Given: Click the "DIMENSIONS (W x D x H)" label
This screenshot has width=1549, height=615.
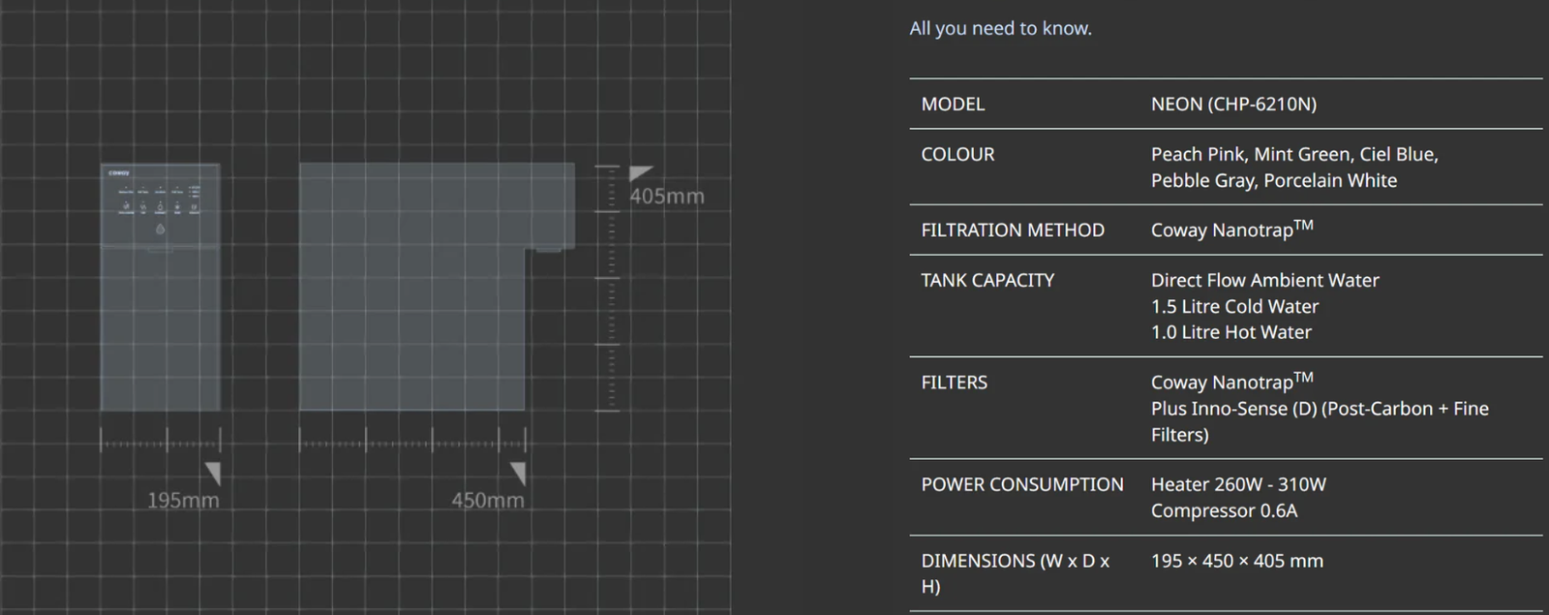Looking at the screenshot, I should tap(1016, 573).
